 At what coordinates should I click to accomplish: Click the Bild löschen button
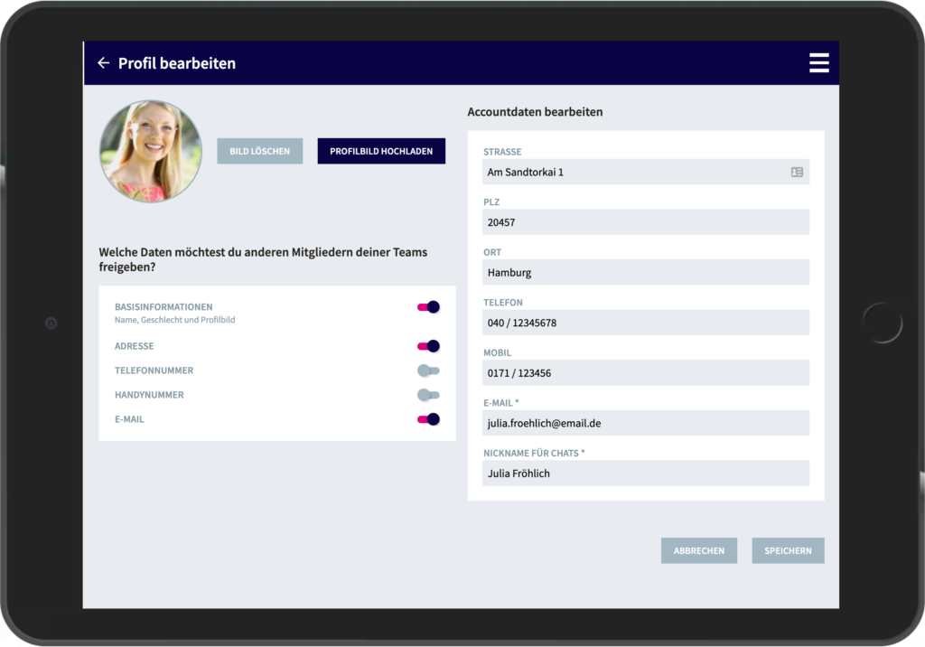pyautogui.click(x=259, y=151)
